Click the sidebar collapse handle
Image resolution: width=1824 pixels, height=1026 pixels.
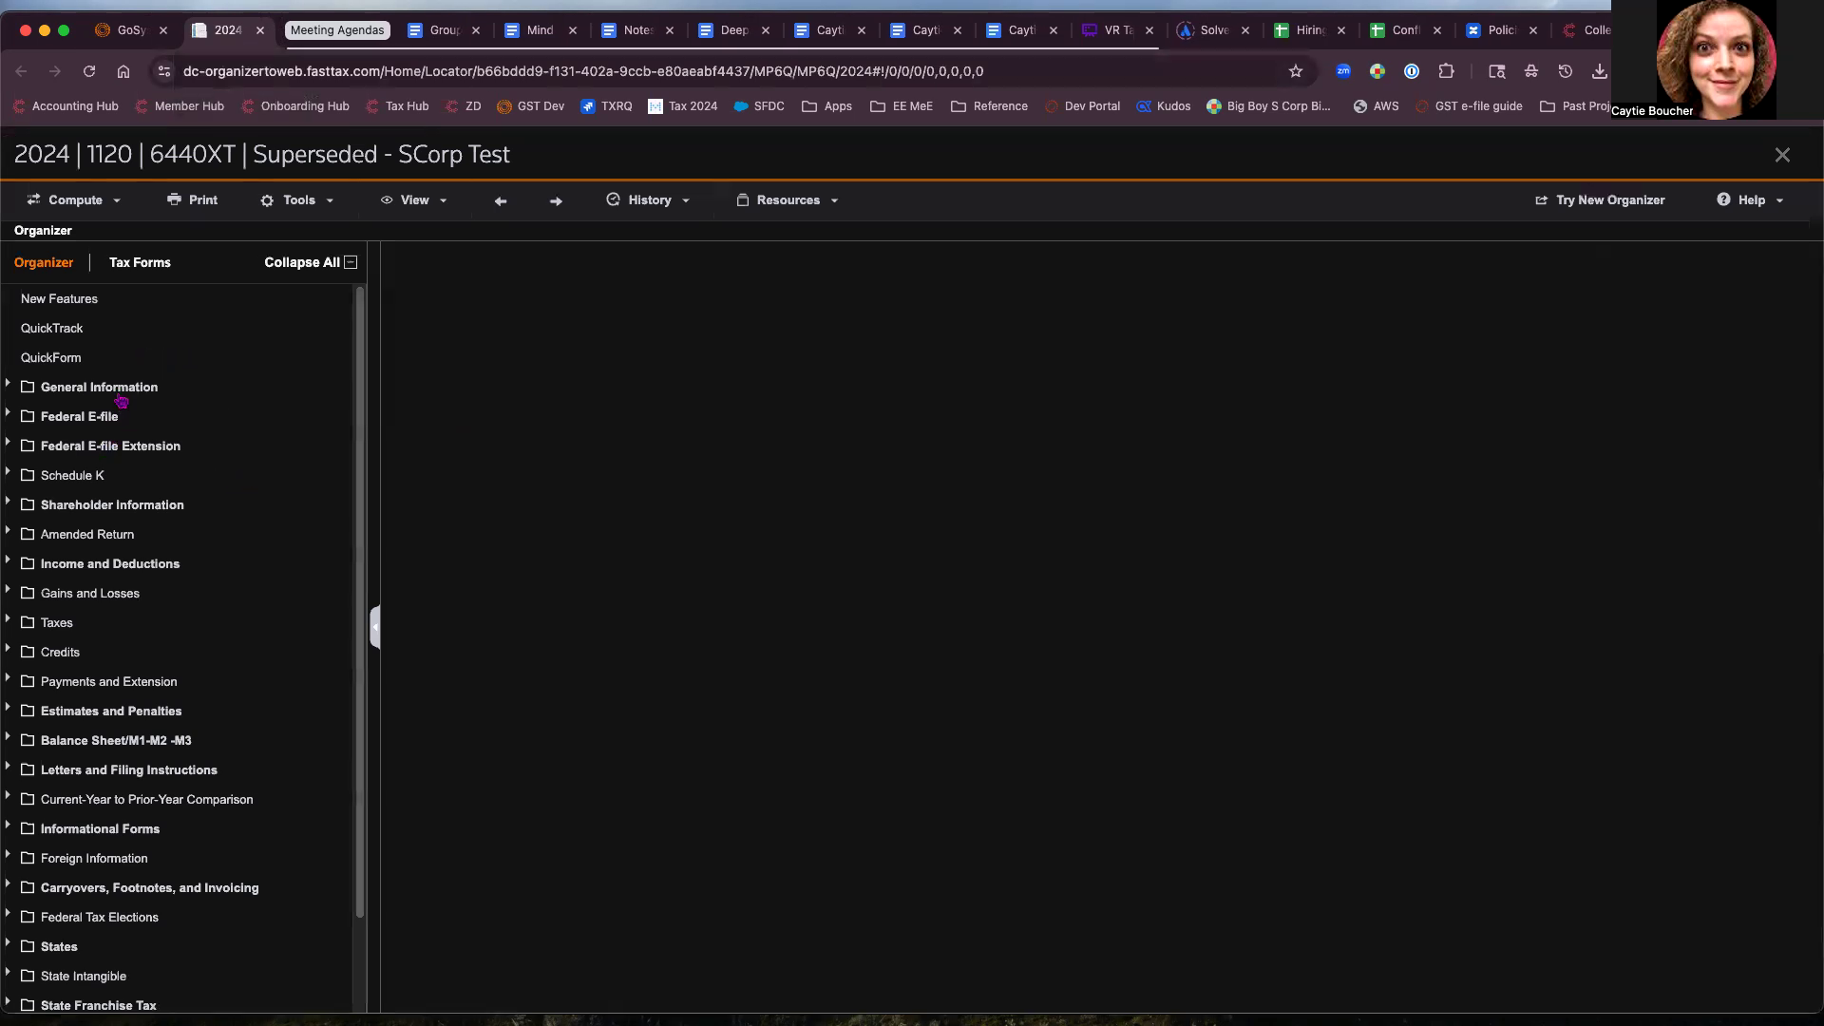pos(374,627)
